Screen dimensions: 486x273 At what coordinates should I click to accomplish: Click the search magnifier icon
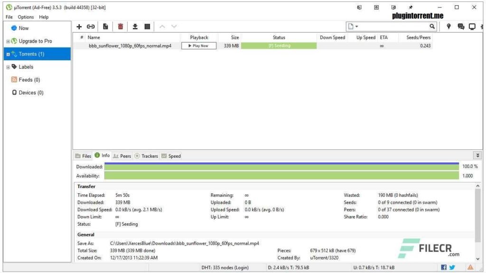432,27
